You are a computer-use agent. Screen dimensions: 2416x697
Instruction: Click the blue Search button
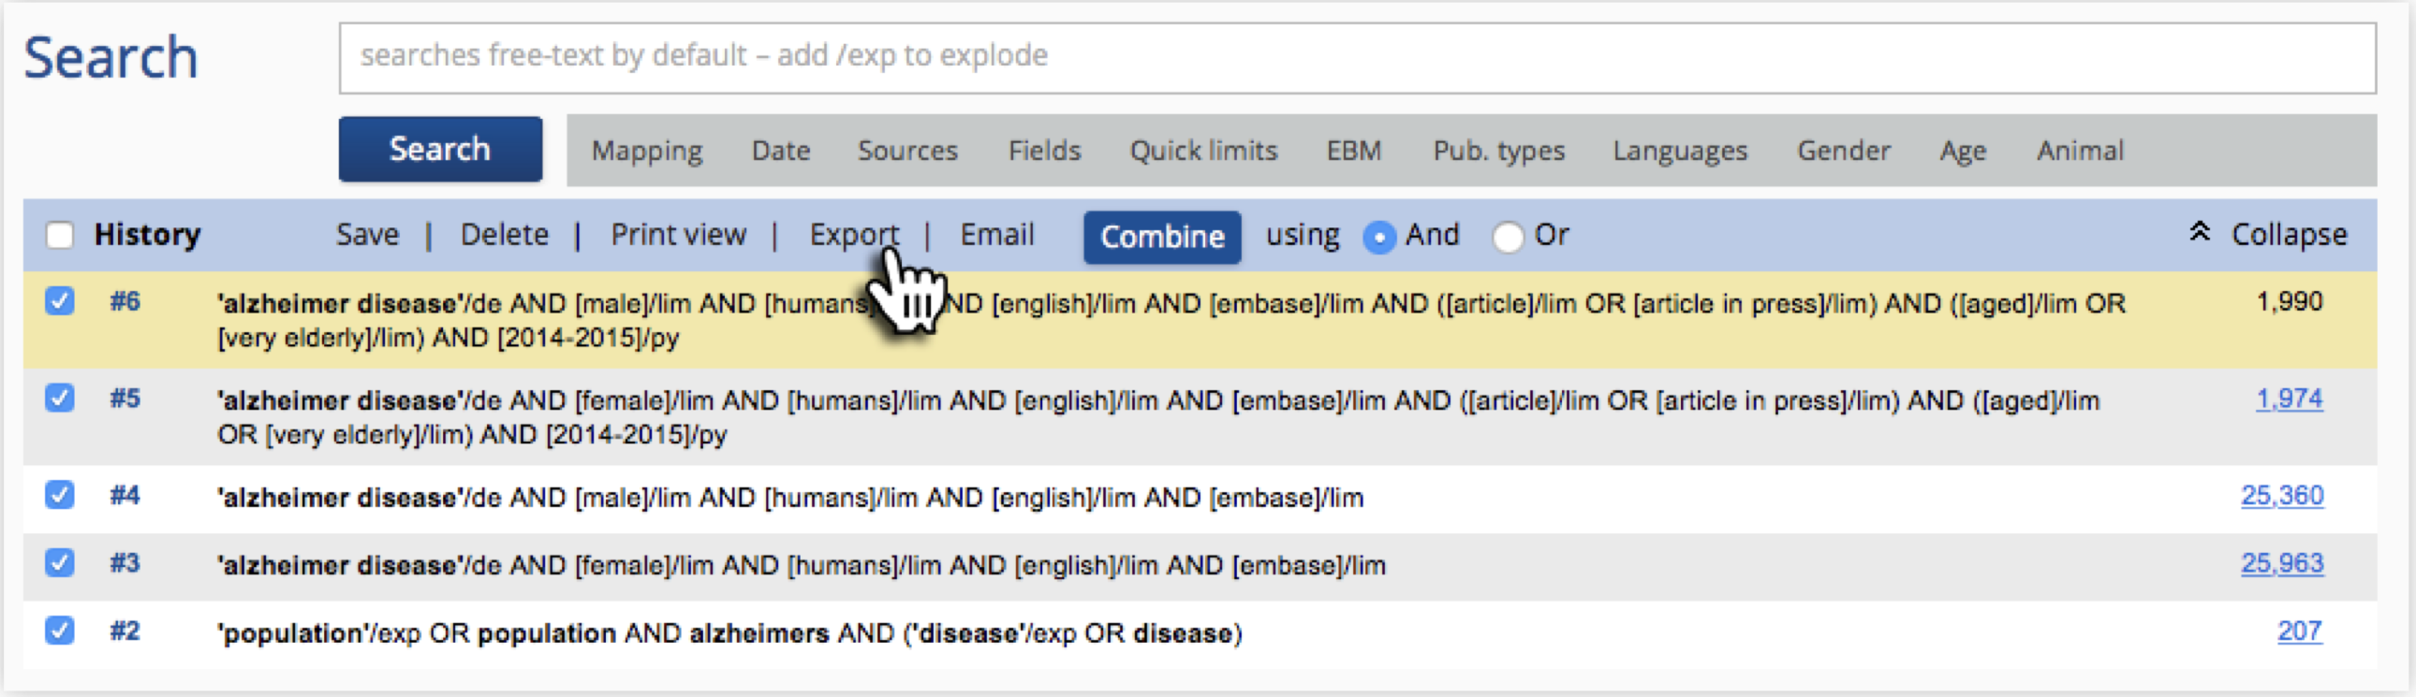[x=440, y=149]
